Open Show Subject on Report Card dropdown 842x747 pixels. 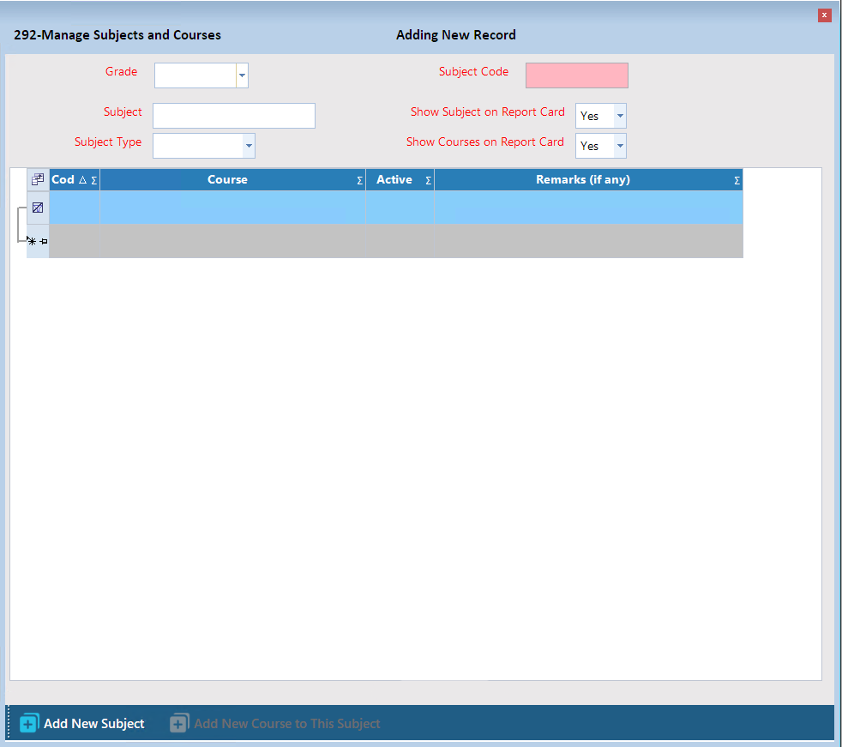pyautogui.click(x=620, y=116)
